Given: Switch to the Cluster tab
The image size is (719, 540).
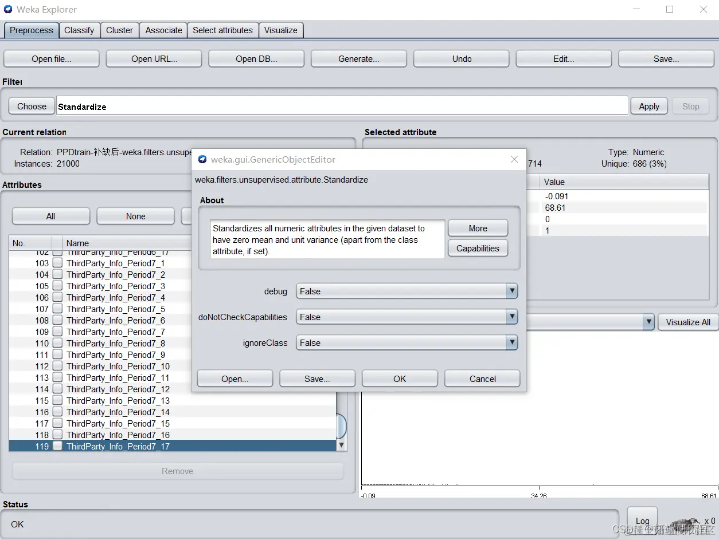Looking at the screenshot, I should [x=119, y=30].
